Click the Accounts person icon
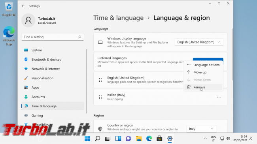257x144 pixels. pyautogui.click(x=26, y=97)
